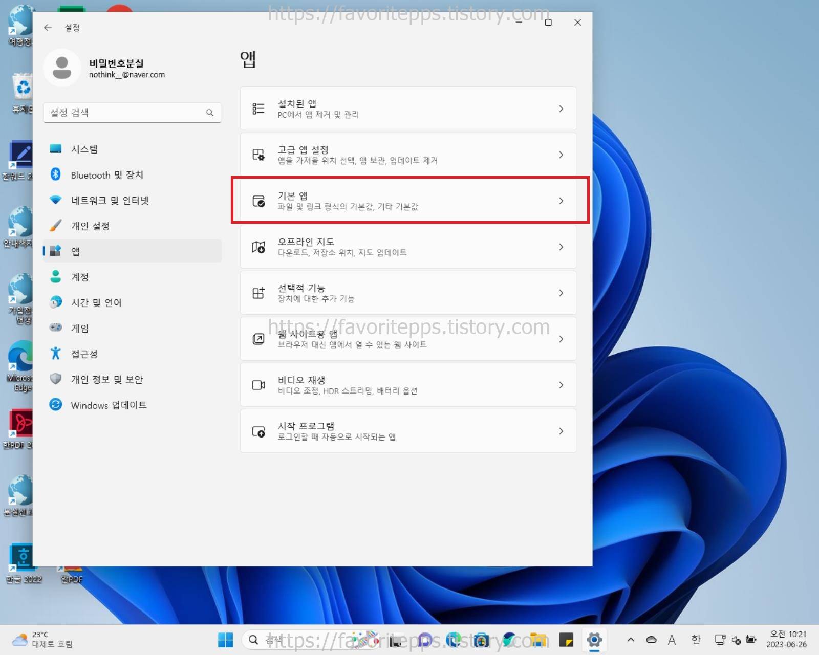The width and height of the screenshot is (819, 655).
Task: Expand the 기본 앱 chevron arrow
Action: point(561,201)
